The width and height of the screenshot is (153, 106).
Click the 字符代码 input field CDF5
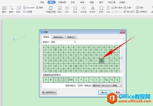pyautogui.click(x=80, y=86)
